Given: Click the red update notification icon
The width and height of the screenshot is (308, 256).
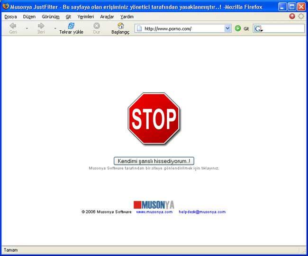Looking at the screenshot, I should (292, 16).
